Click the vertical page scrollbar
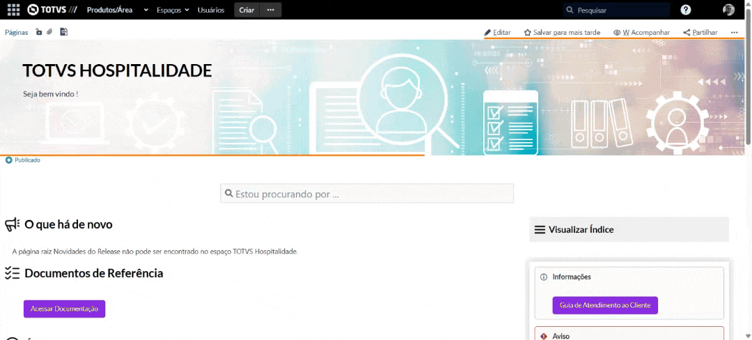This screenshot has width=752, height=340. [x=748, y=77]
